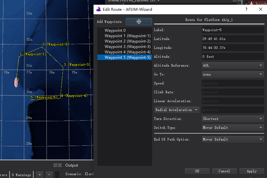This screenshot has height=178, width=267.
Task: Click map label 2 (Waypoint-2)
Action: click(56, 44)
